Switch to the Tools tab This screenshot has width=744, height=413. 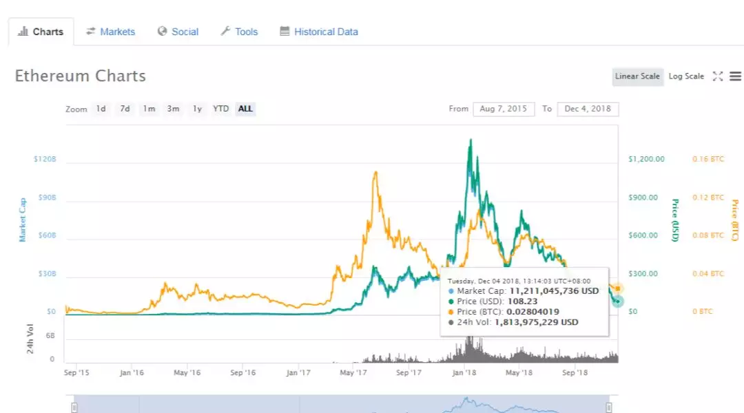click(239, 32)
